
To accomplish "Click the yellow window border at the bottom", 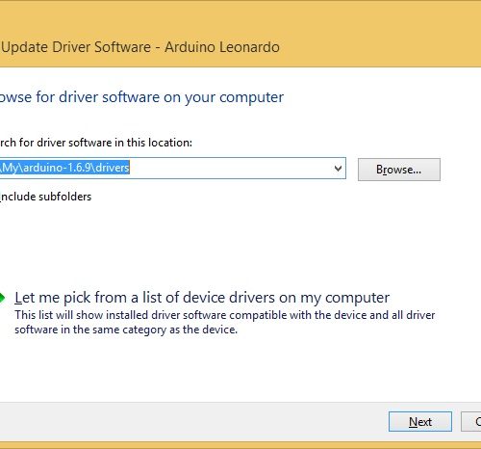I will click(x=240, y=445).
